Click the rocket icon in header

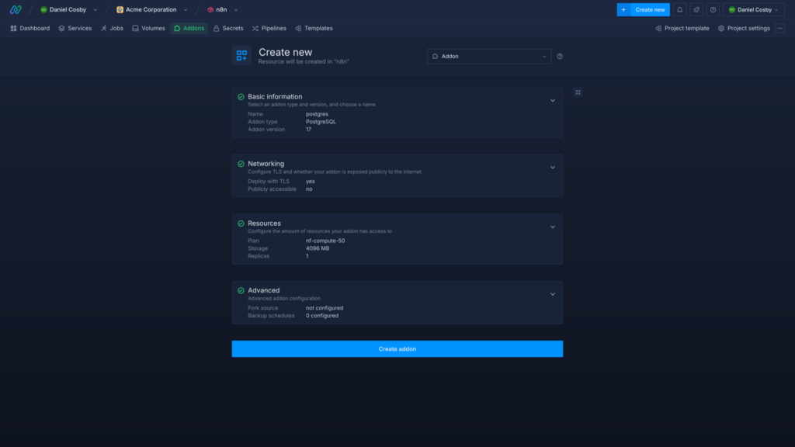click(696, 9)
